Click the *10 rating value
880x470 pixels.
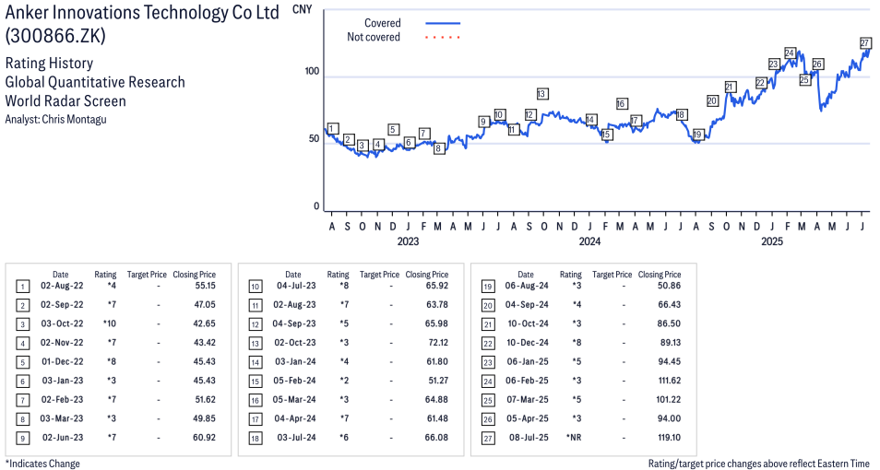tap(109, 323)
